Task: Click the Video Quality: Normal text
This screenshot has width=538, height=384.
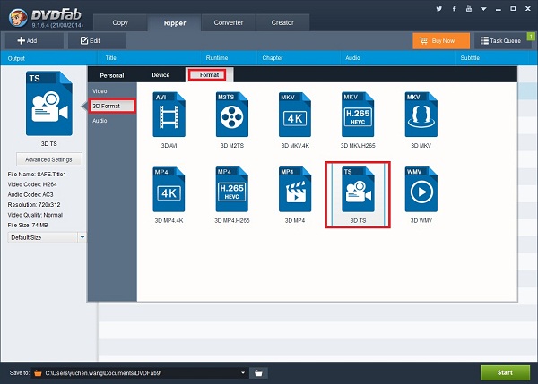Action: click(35, 215)
